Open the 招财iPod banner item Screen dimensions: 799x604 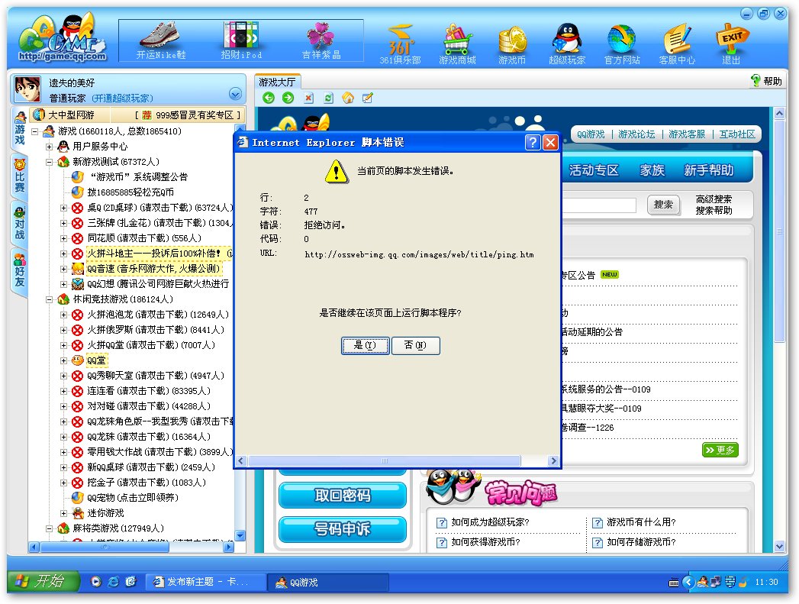click(241, 40)
